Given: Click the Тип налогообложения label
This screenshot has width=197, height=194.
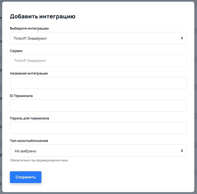Looking at the screenshot, I should click(29, 141).
